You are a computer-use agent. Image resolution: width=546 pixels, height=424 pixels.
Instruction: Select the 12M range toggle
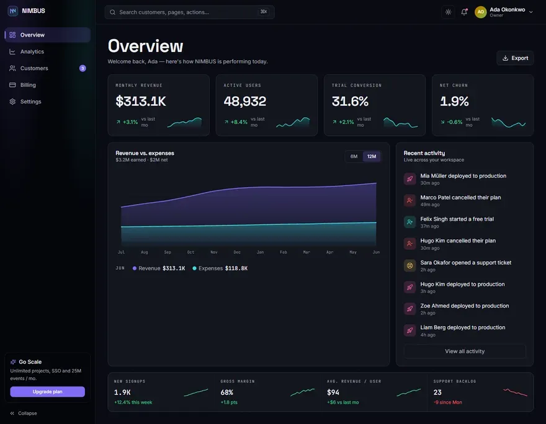click(372, 157)
